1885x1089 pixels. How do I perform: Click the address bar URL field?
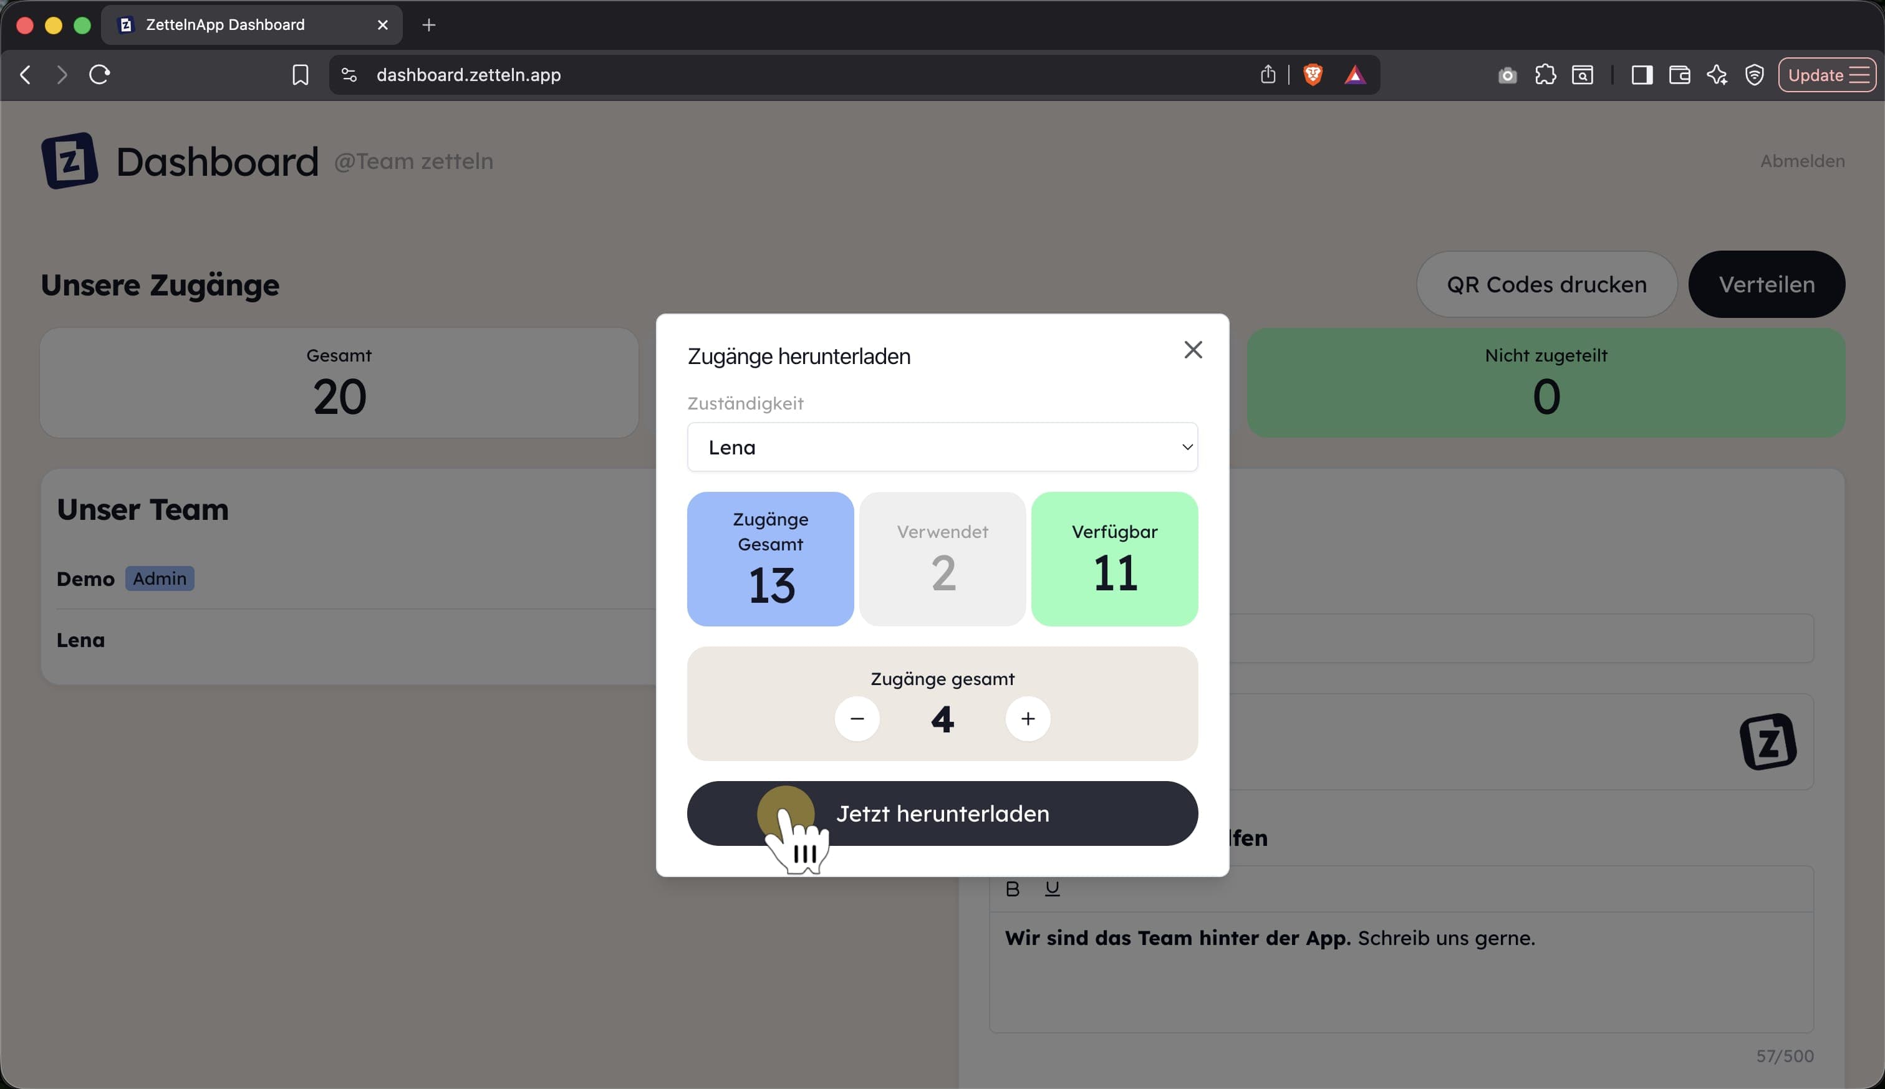[x=808, y=75]
